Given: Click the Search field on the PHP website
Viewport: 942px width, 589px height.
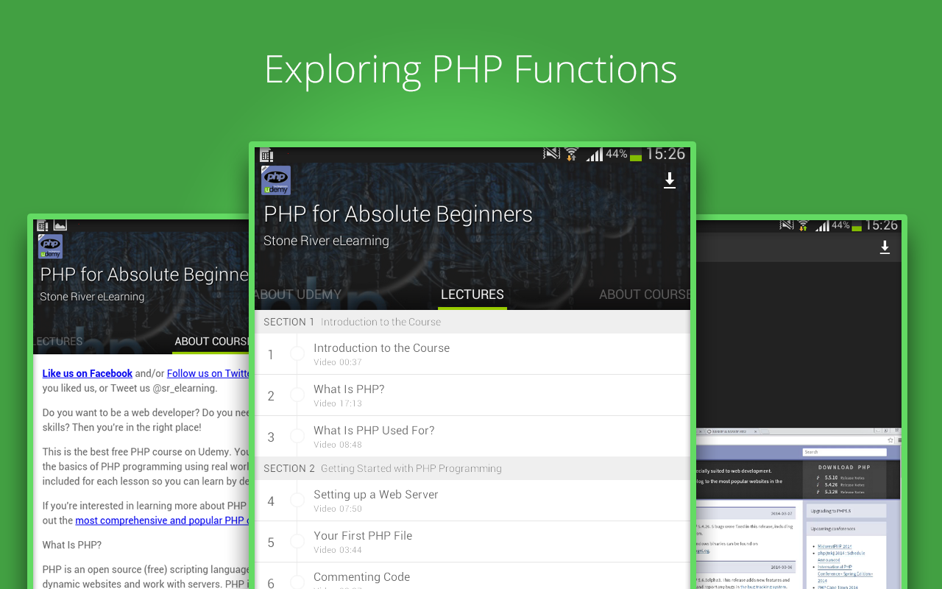Looking at the screenshot, I should click(x=845, y=452).
